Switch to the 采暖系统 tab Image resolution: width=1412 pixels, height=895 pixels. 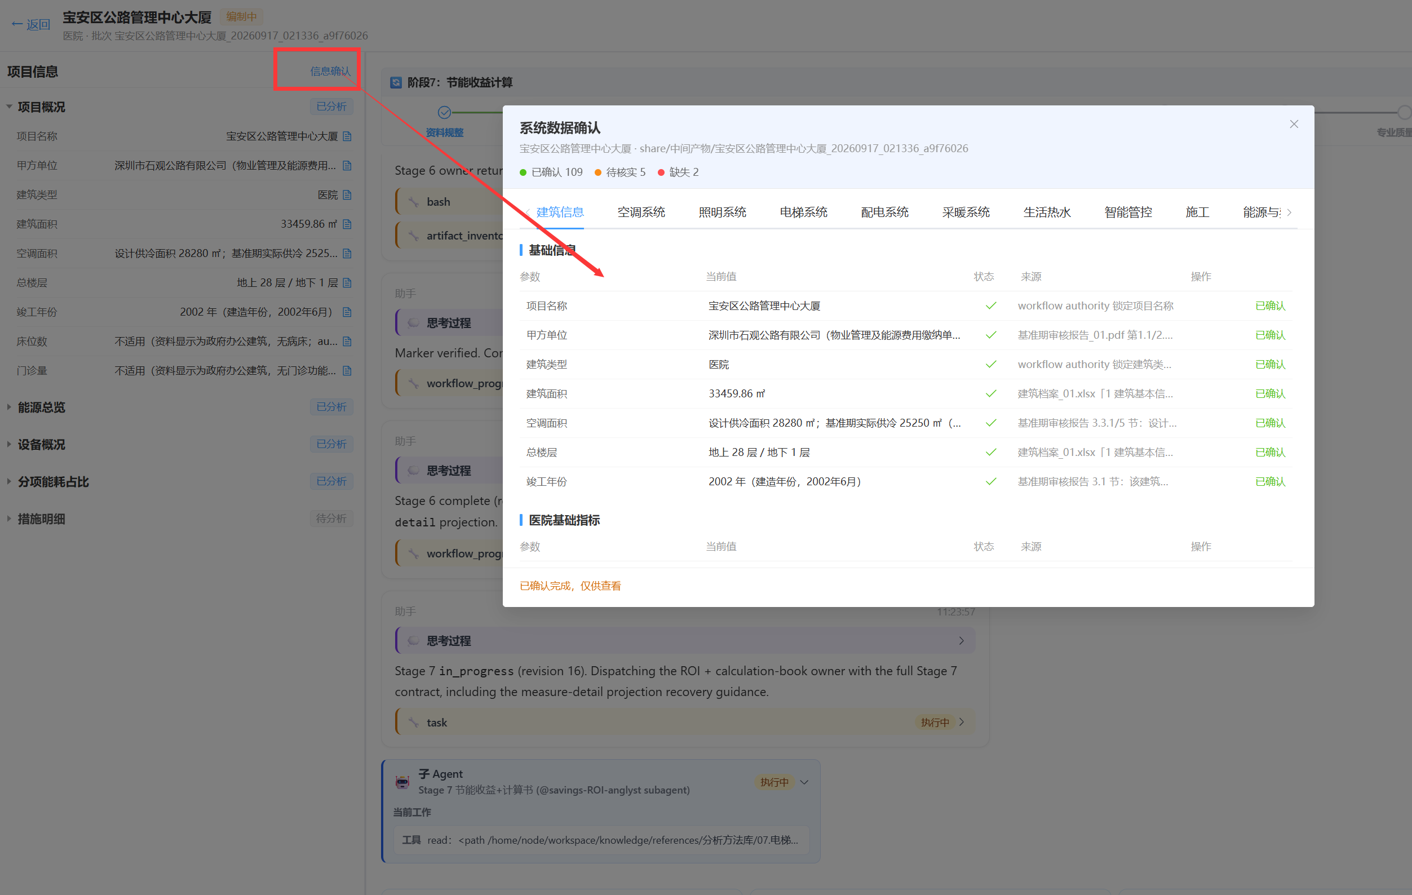point(966,212)
